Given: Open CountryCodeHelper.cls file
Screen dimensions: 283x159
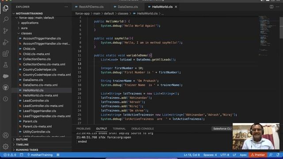Looking at the screenshot, I should pyautogui.click(x=39, y=70).
